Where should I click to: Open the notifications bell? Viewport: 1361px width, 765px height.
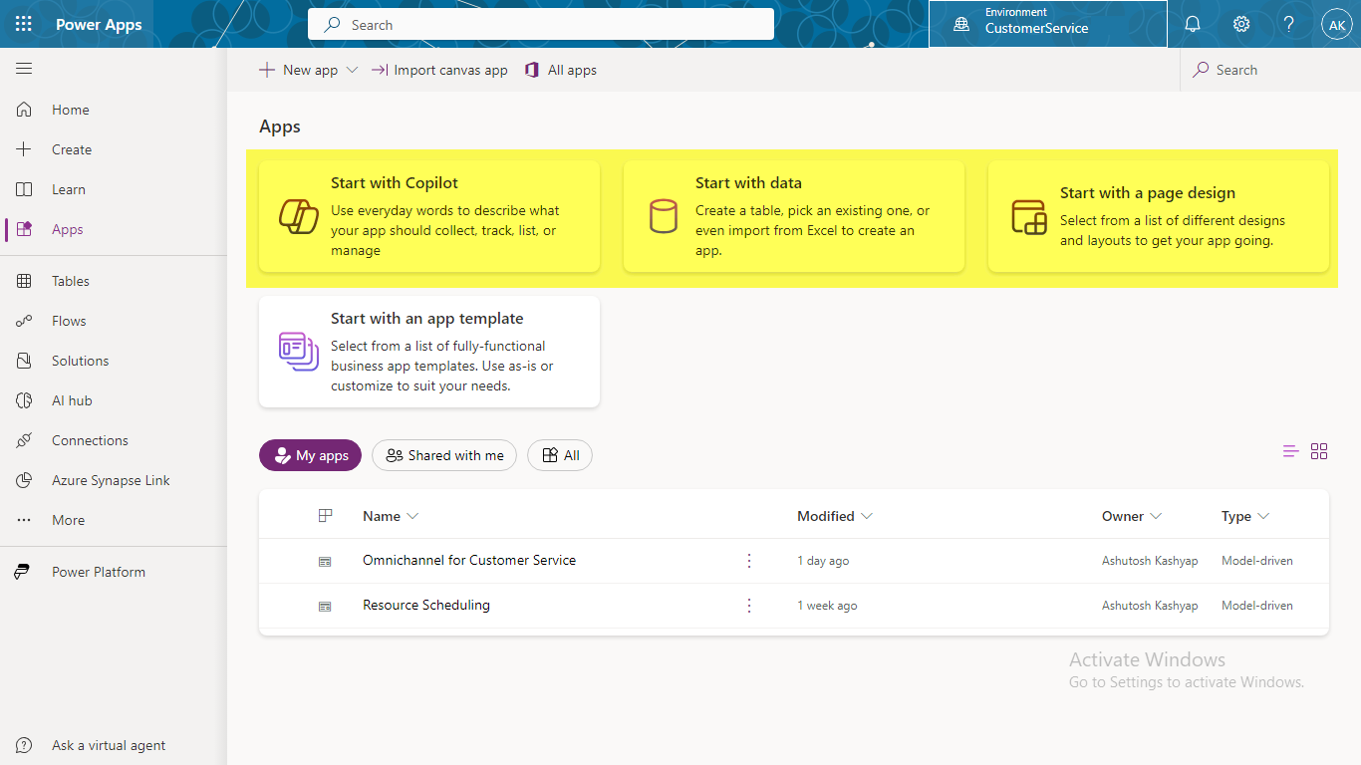tap(1192, 24)
